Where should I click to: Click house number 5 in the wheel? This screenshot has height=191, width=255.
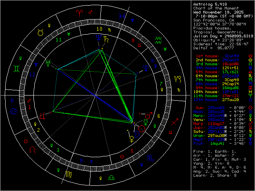pyautogui.click(x=132, y=151)
